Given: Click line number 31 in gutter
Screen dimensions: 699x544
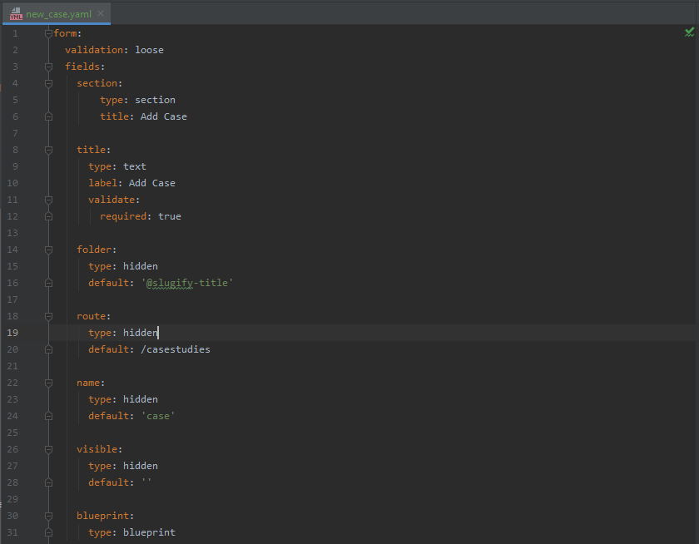Looking at the screenshot, I should click(12, 532).
